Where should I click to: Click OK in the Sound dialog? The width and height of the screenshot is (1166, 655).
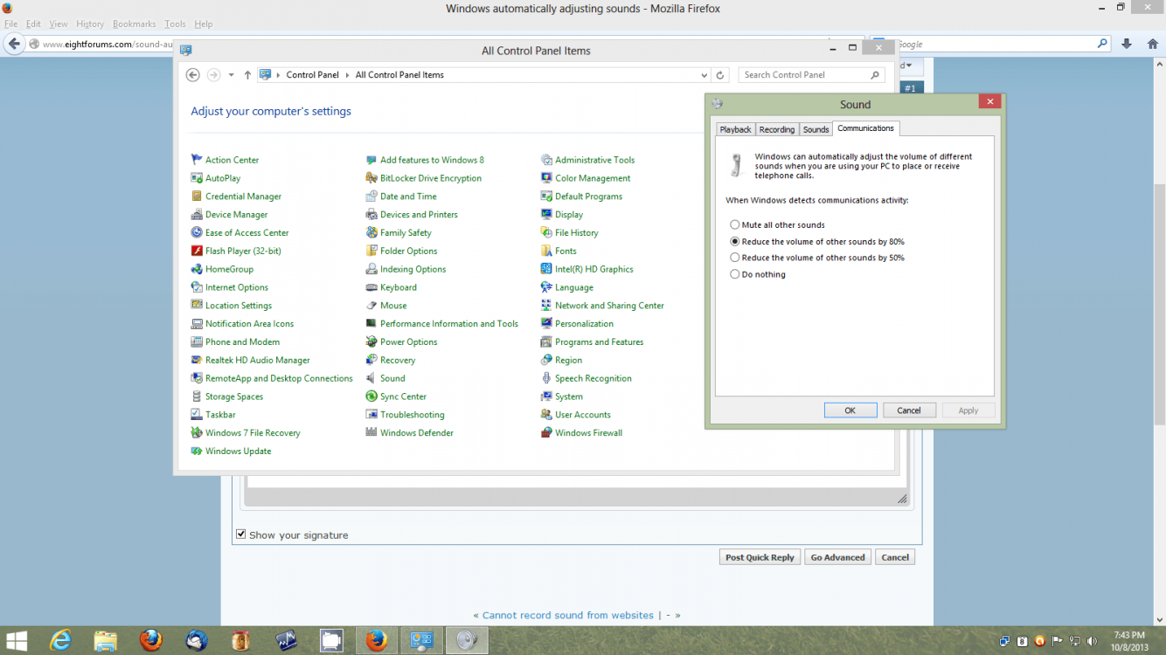pyautogui.click(x=850, y=410)
